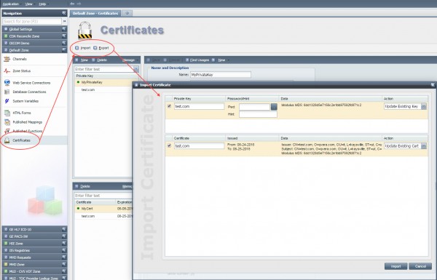
Task: Click the Cancel button in dialog
Action: coord(420,266)
